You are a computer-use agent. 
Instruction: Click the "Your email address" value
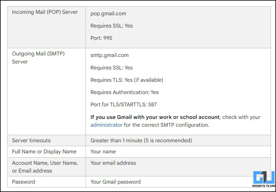[x=113, y=163]
